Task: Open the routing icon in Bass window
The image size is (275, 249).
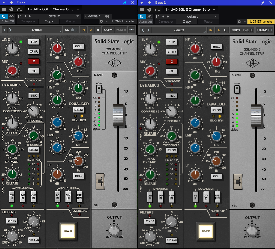Action: click(19, 9)
